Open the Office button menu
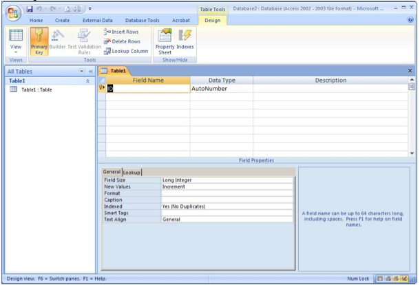The height and width of the screenshot is (285, 420). click(x=12, y=13)
